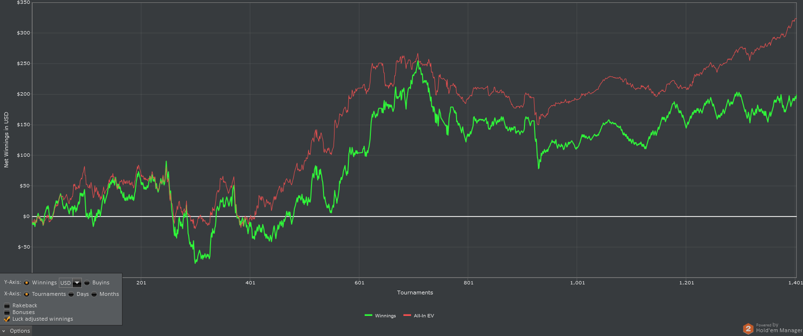The image size is (803, 336).
Task: Click the X-Axis label in options
Action: [x=12, y=294]
